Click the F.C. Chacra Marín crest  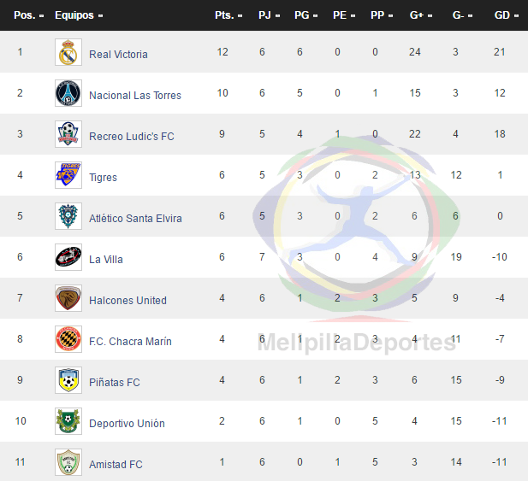coord(68,340)
